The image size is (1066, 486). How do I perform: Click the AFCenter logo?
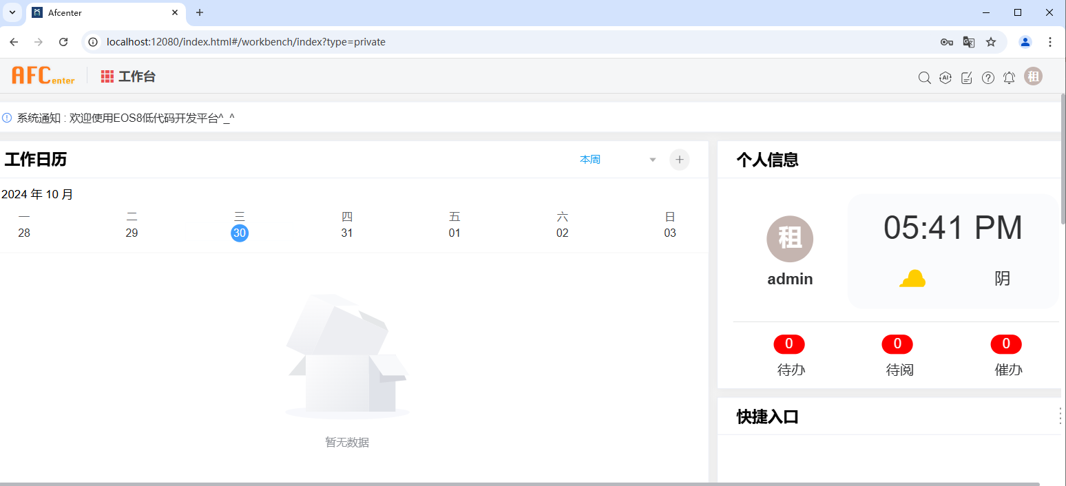[x=43, y=76]
